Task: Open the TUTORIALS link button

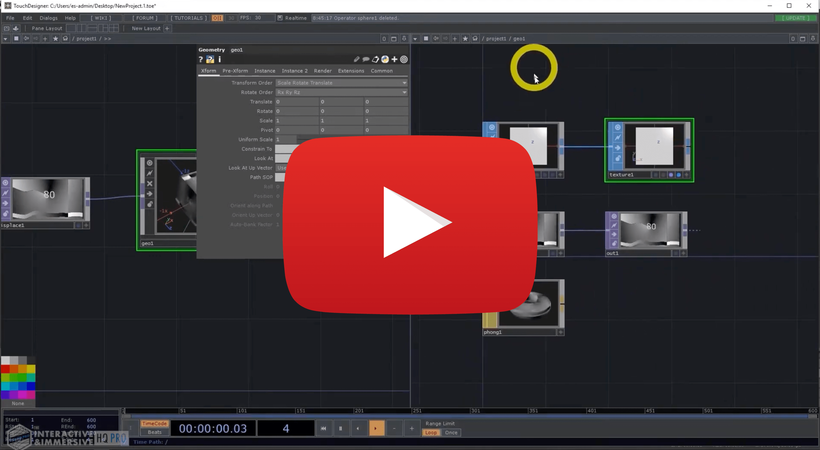Action: (188, 18)
